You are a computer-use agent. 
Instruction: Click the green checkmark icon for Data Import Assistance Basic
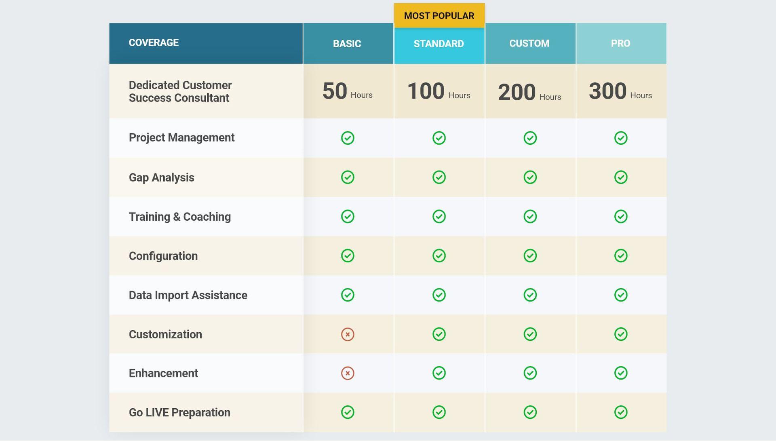348,294
